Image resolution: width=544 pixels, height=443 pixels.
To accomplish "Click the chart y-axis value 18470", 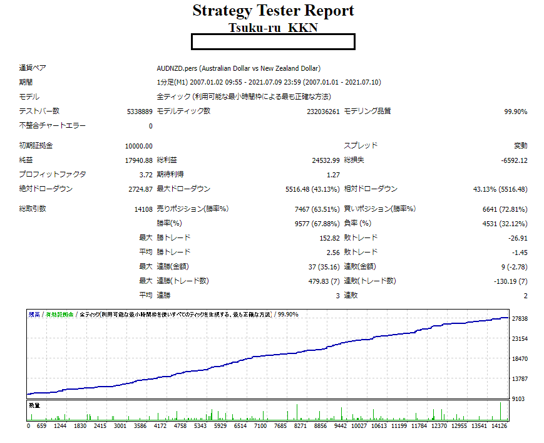I will pyautogui.click(x=520, y=358).
